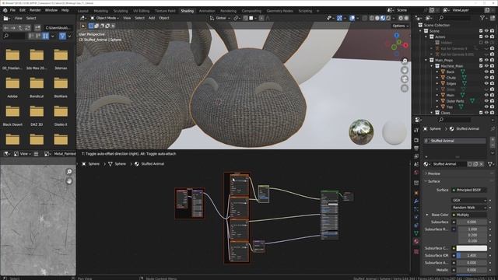Click the toggle camera view icon
Screen dimensions: 498x280
tap(405, 79)
